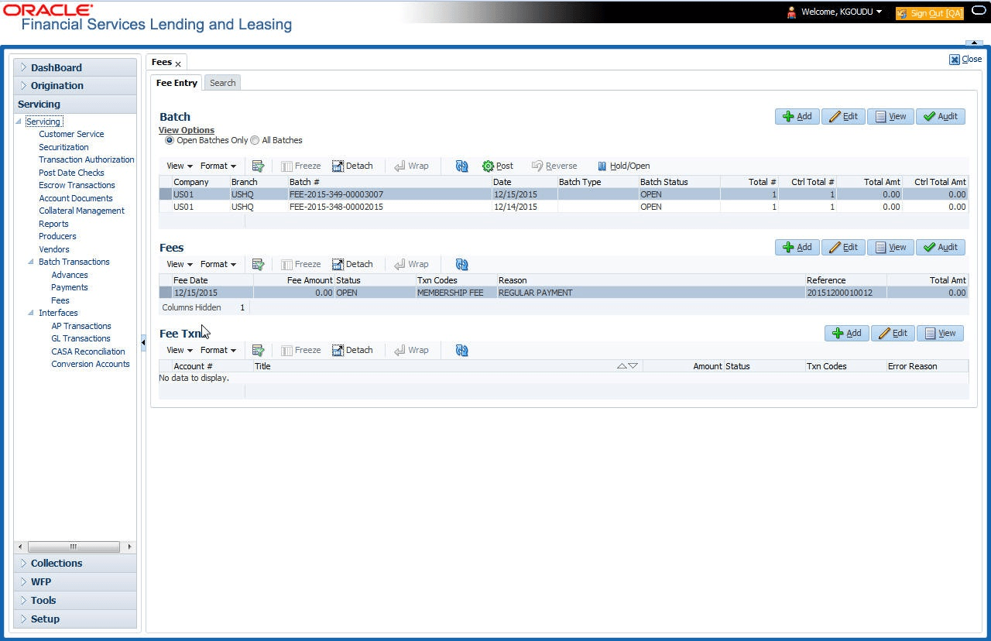
Task: Click Wrap in the Fees toolbar
Action: (411, 264)
